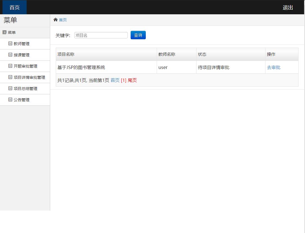Click the icon beside 授课管理
Viewport: 305px width, 233px height.
pyautogui.click(x=10, y=55)
